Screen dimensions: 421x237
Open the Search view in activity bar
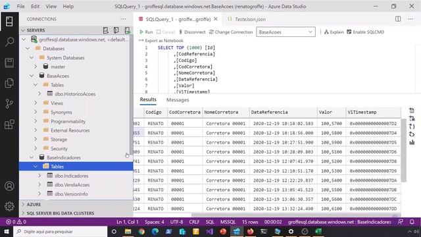pyautogui.click(x=9, y=41)
